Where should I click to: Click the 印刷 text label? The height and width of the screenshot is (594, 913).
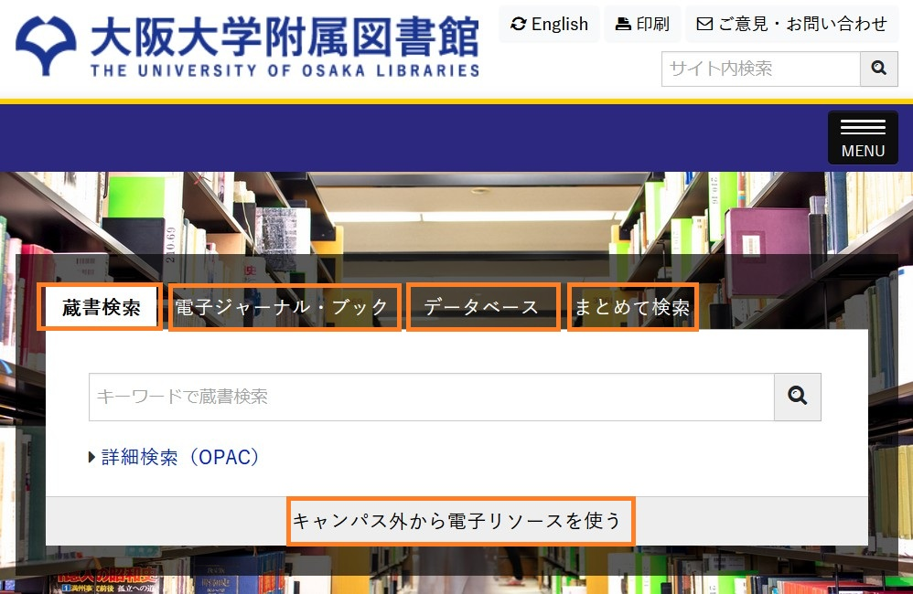(653, 24)
